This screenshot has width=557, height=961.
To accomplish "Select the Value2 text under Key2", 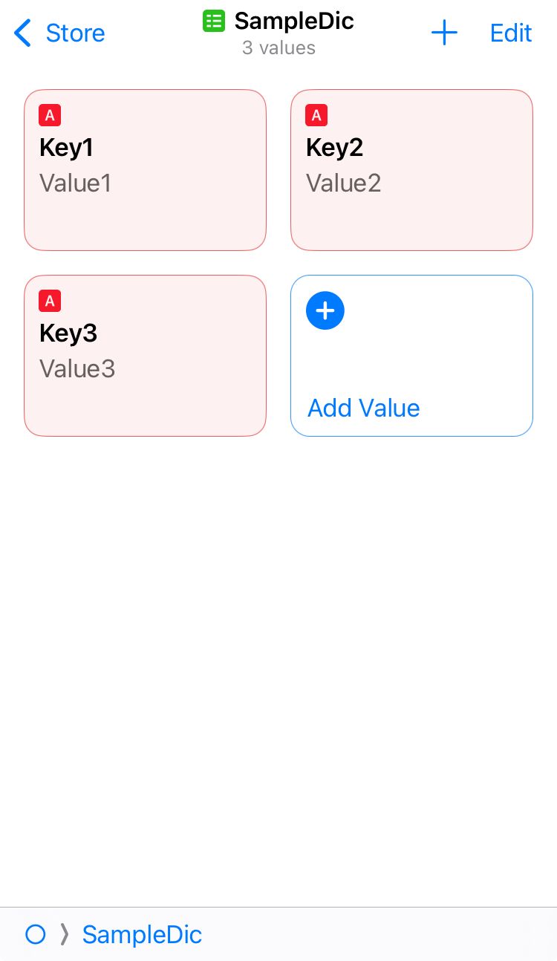I will [x=343, y=183].
